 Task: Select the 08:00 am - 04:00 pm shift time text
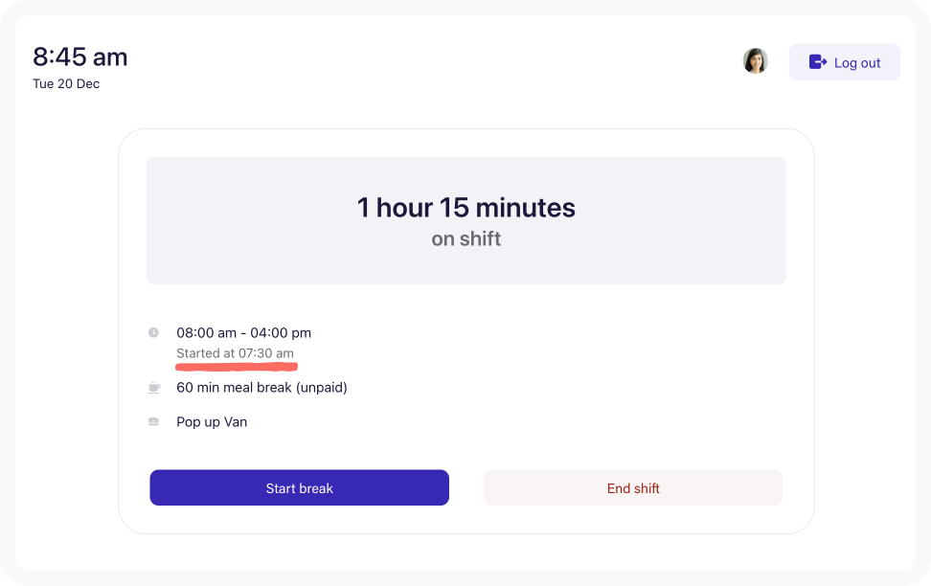pyautogui.click(x=243, y=333)
